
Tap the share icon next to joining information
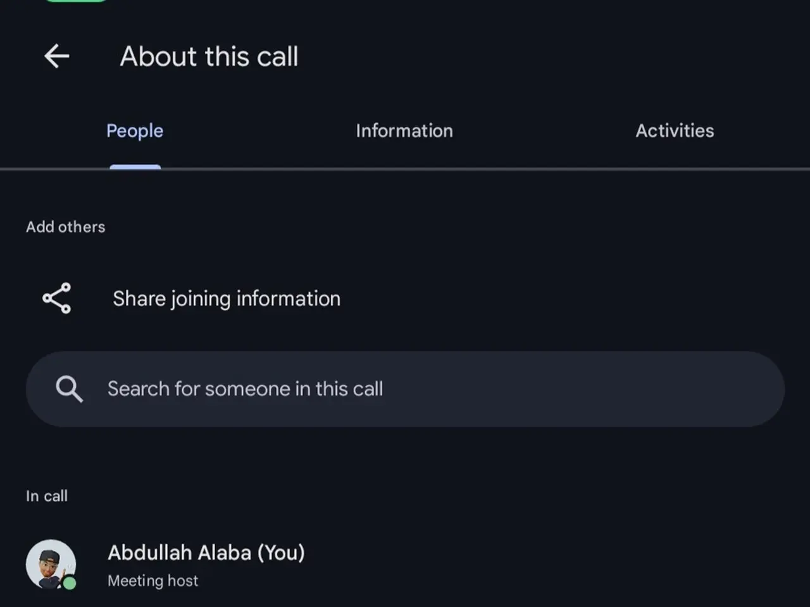tap(56, 298)
